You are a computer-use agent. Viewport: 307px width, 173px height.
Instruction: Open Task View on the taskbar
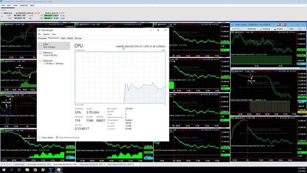pos(19,170)
